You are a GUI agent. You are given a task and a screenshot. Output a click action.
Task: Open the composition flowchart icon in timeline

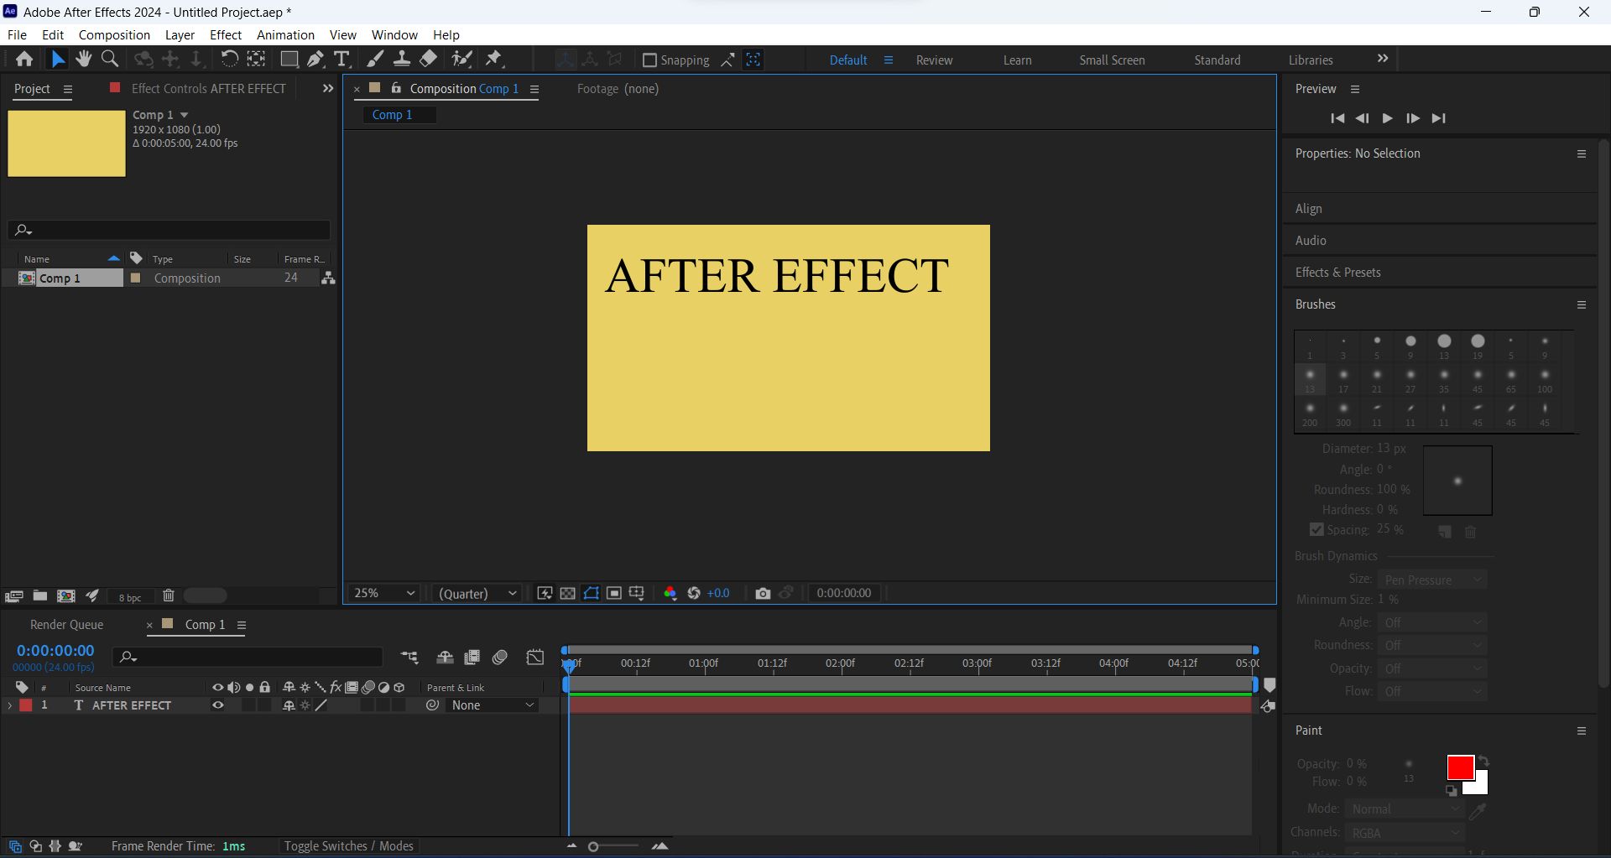409,658
